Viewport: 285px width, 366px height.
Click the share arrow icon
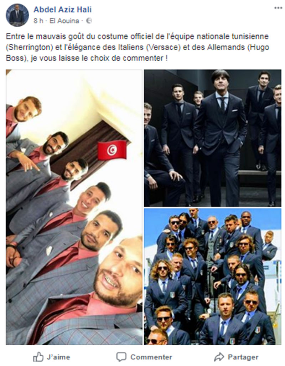219,357
